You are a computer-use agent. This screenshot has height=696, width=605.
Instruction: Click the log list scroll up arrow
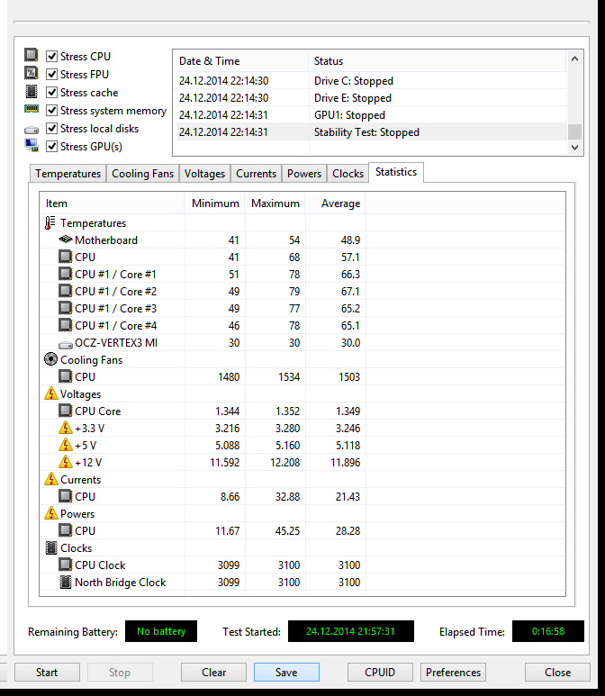574,59
